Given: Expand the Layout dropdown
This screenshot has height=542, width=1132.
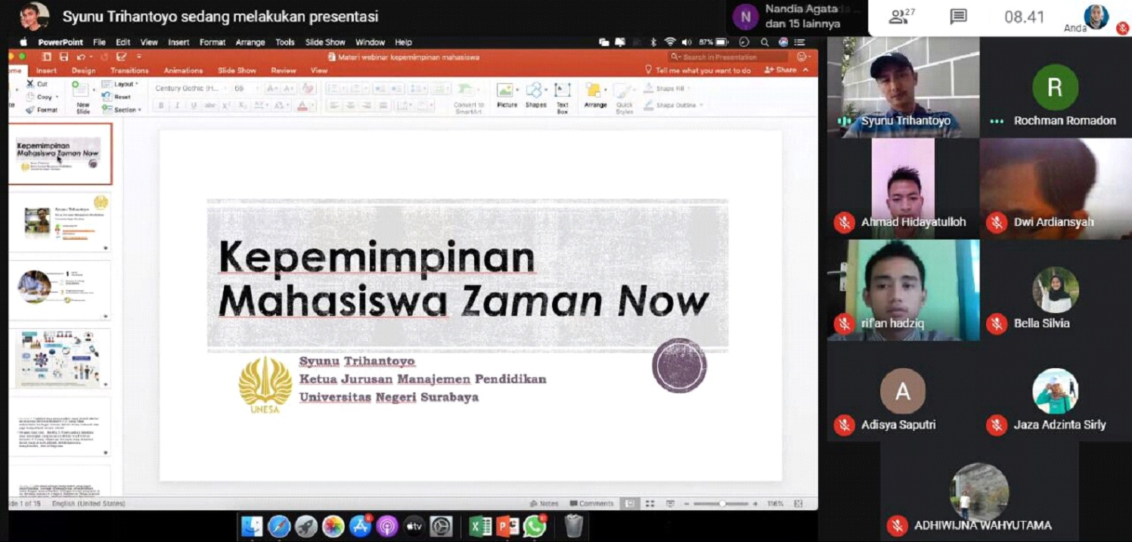Looking at the screenshot, I should point(125,84).
